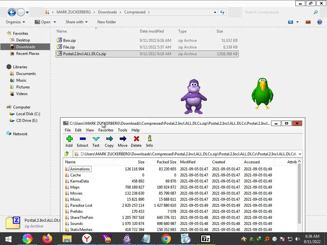Screen dimensions: 327x245
Task: Open the Windows Start button
Action: pyautogui.click(x=8, y=239)
